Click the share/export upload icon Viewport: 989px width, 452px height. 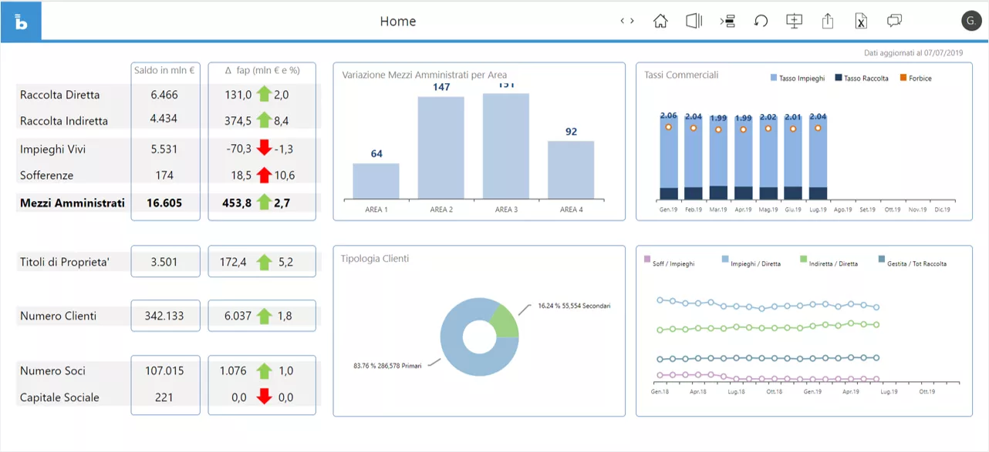[x=828, y=21]
